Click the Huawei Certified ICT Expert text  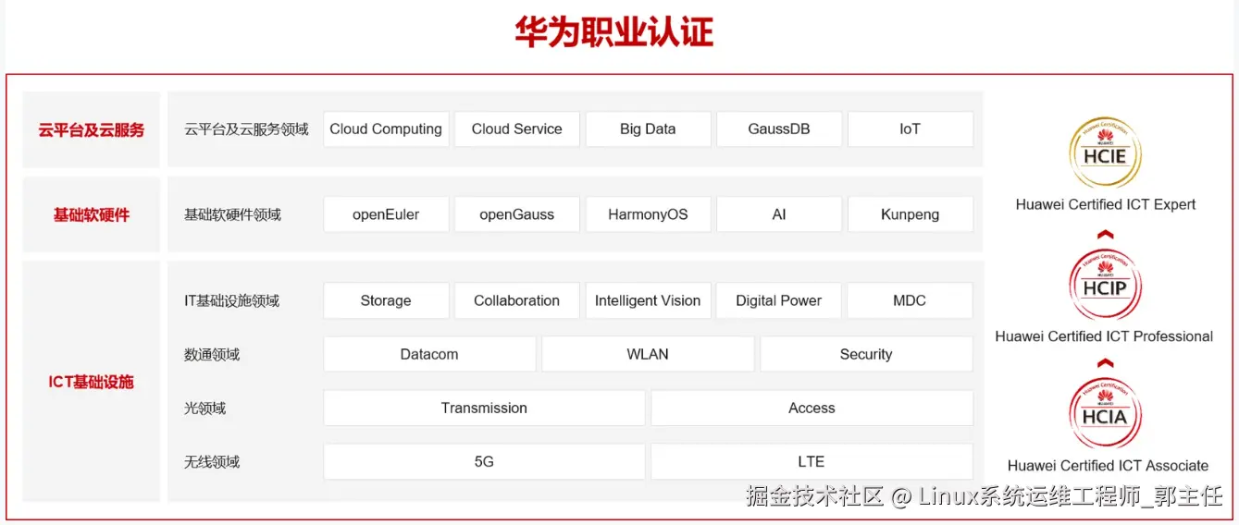pyautogui.click(x=1106, y=204)
